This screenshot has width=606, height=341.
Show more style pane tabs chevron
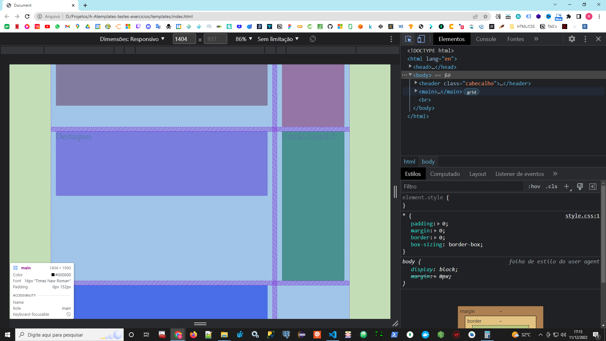coord(555,174)
